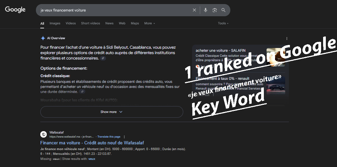Open source link chip after first AI paragraph
The width and height of the screenshot is (337, 167).
click(x=103, y=58)
